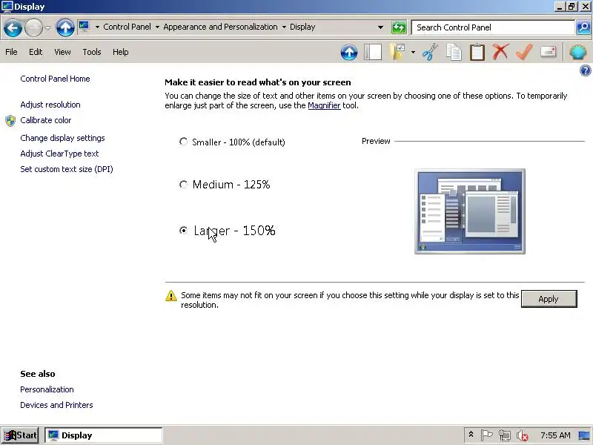Go back with the blue Back arrow

[13, 27]
